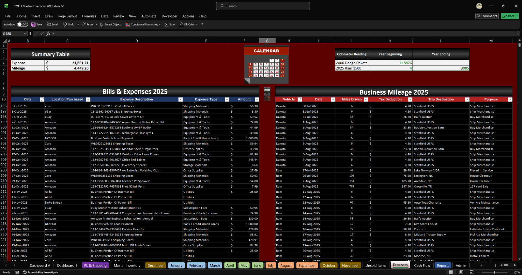Click the calculator icon between the tables
The image size is (522, 275).
267,94
